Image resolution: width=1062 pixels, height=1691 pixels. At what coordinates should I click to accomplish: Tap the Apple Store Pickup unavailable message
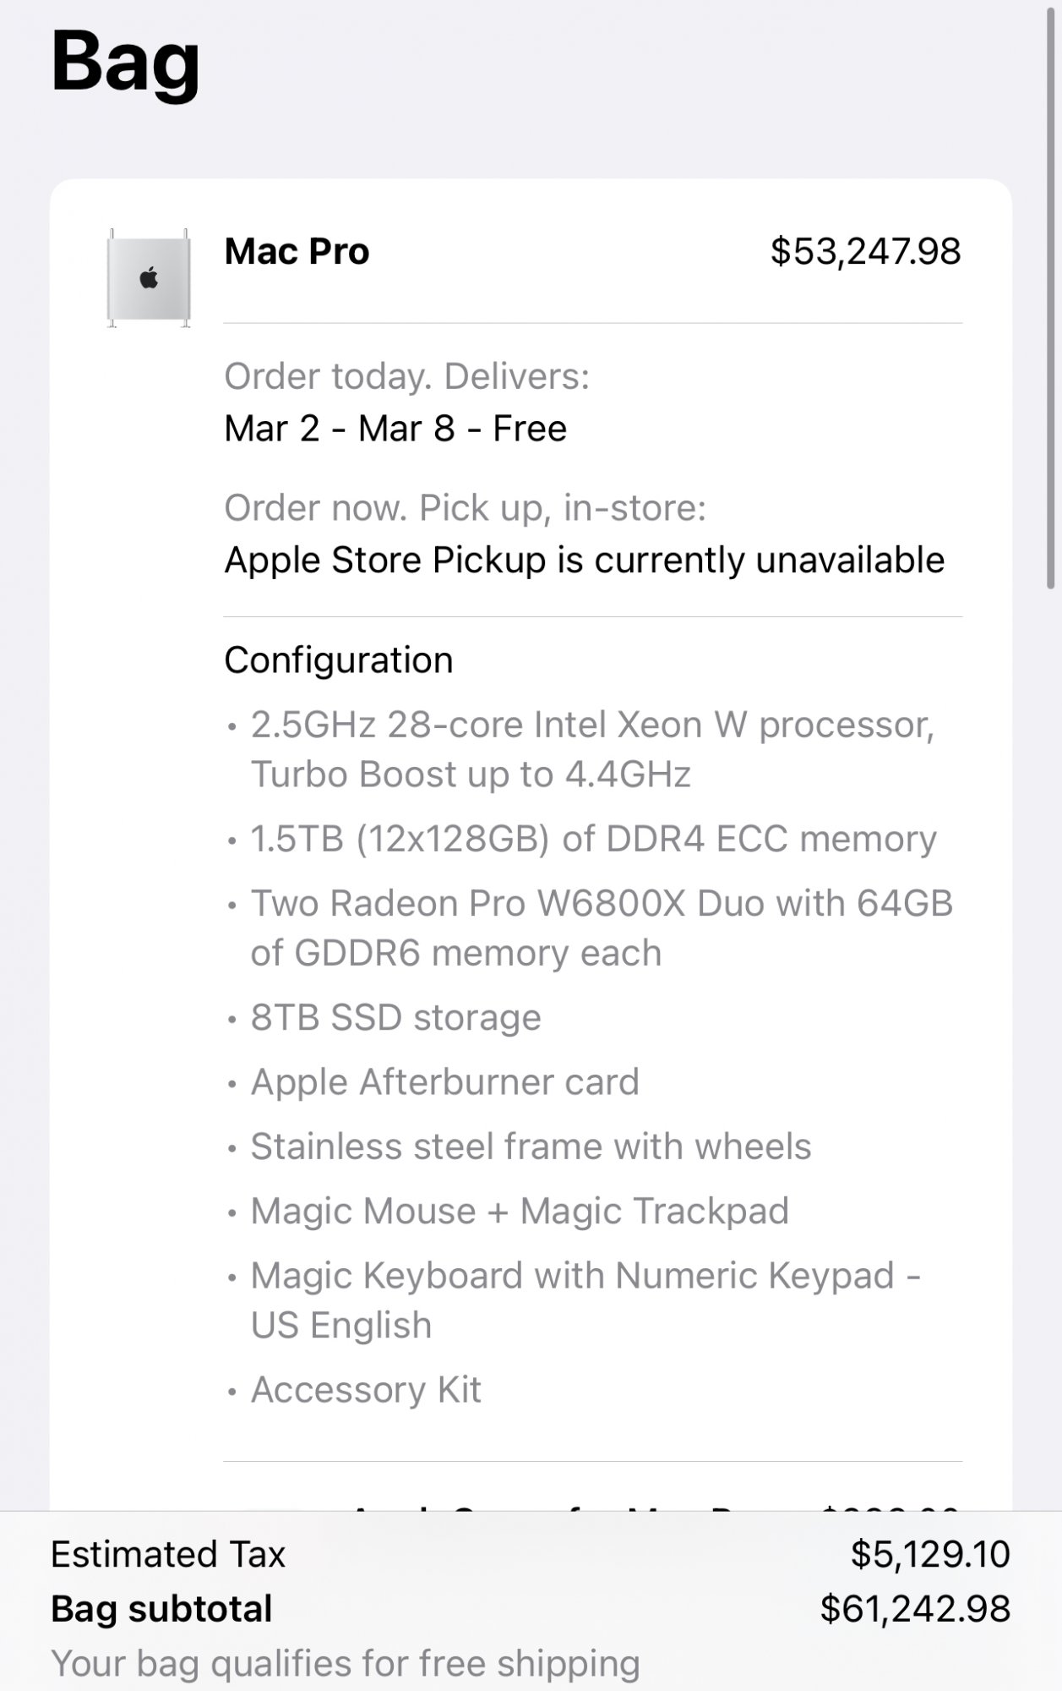[584, 560]
